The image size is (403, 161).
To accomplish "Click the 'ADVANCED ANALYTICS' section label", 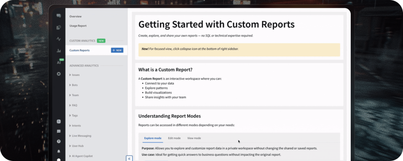I will tap(84, 66).
